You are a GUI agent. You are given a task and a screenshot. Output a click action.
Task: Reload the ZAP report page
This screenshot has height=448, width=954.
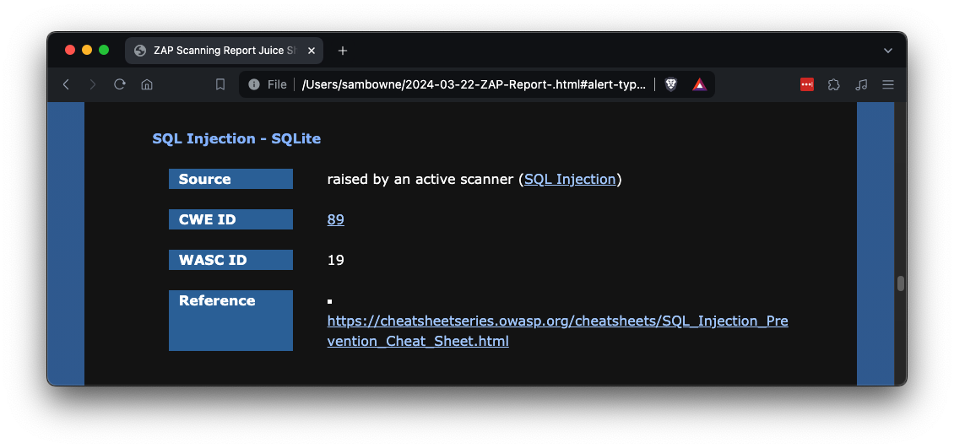pyautogui.click(x=120, y=84)
